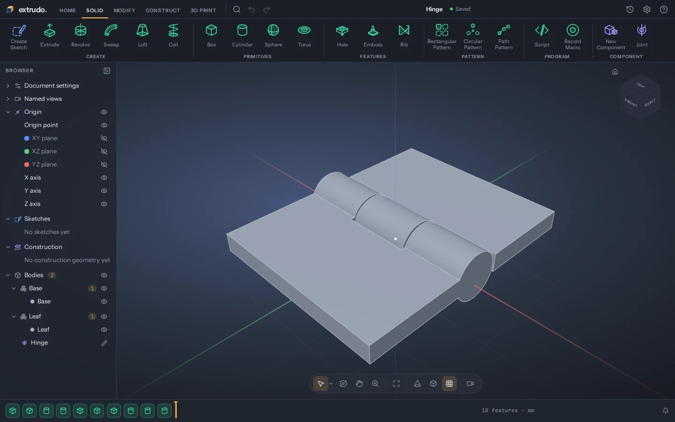
Task: Hide the Leaf body group
Action: coord(104,316)
